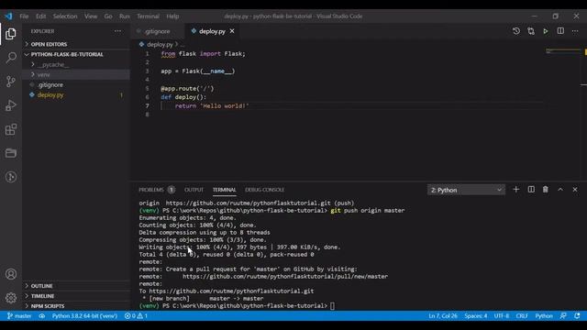Open the project manager folder icon
The image size is (587, 330).
(x=11, y=153)
